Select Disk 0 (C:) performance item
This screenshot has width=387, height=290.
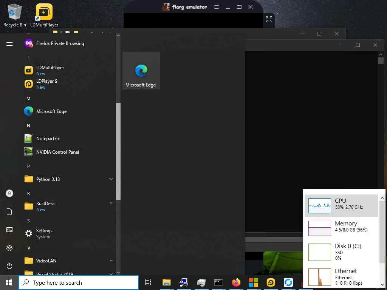(341, 252)
